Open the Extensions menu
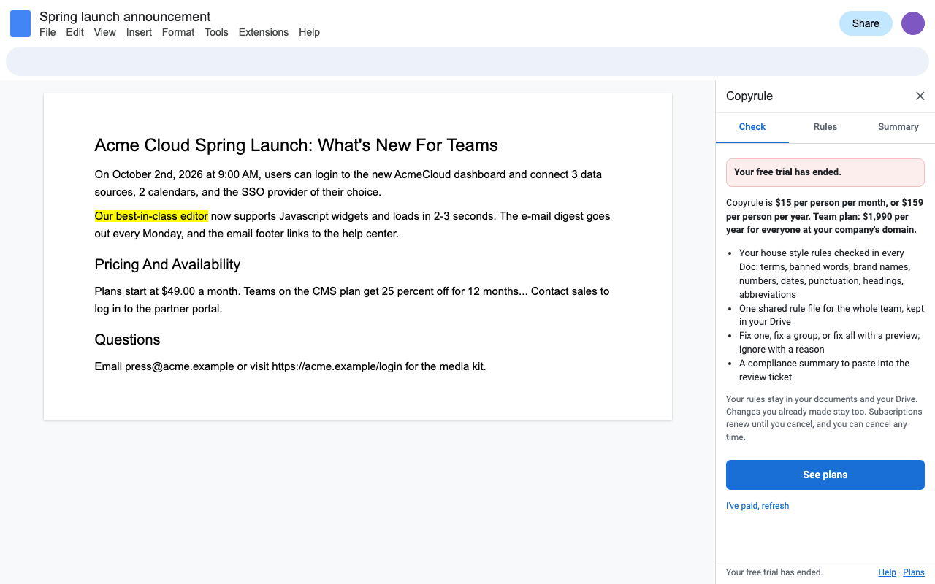This screenshot has height=584, width=935. [x=264, y=32]
